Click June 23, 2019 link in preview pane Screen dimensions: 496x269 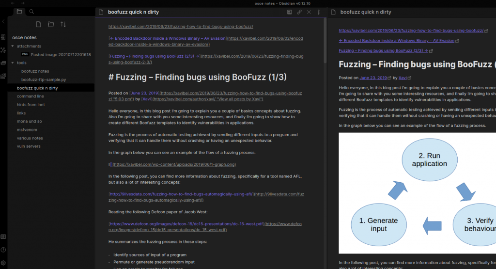point(373,78)
